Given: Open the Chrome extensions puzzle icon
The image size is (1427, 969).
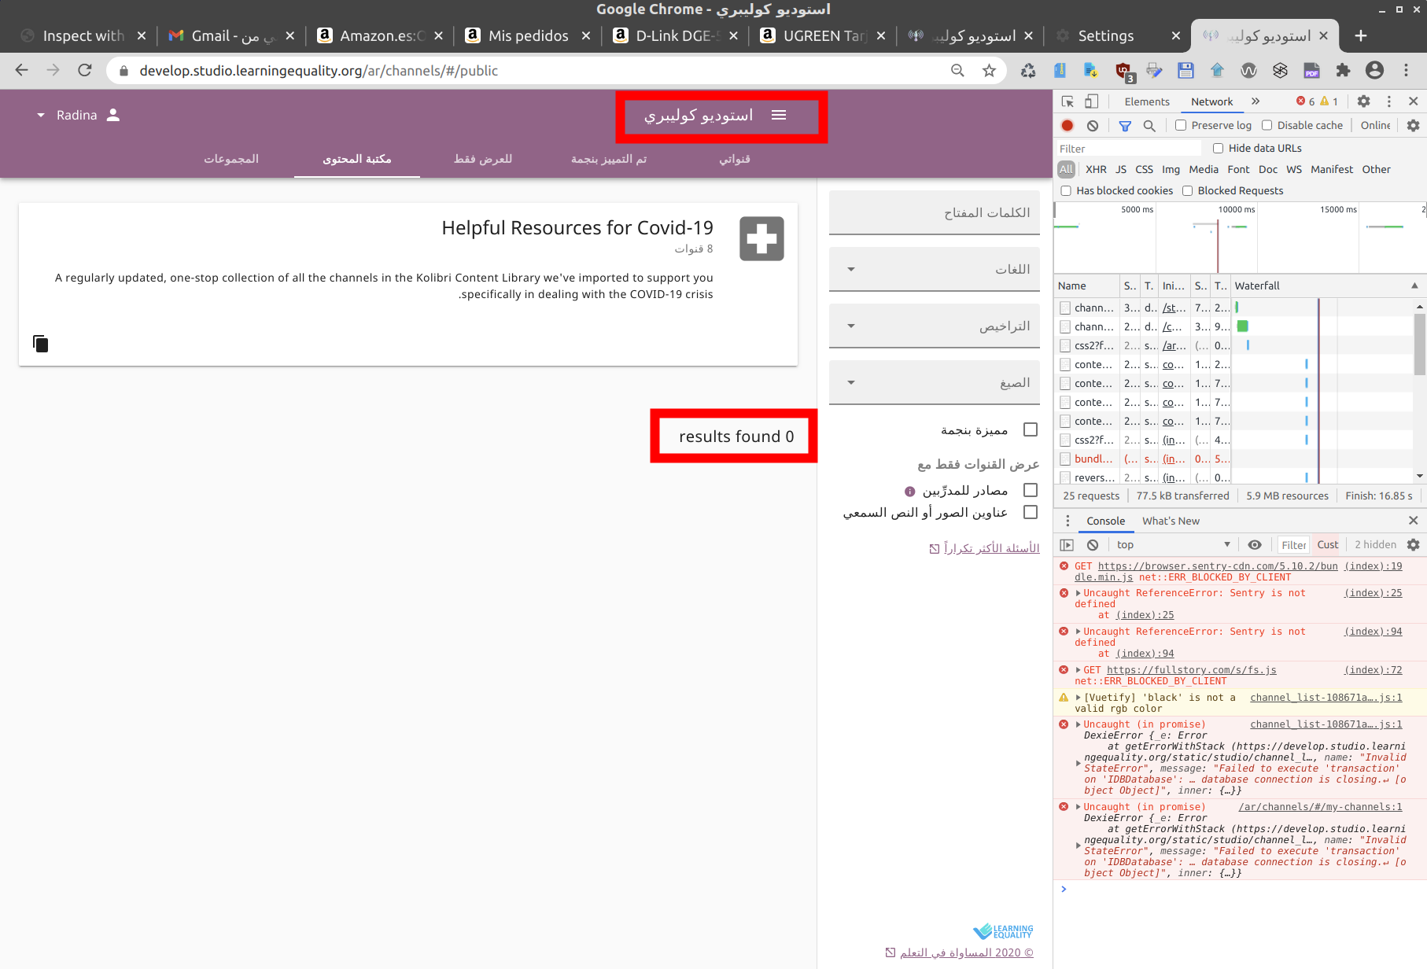Looking at the screenshot, I should [1343, 70].
